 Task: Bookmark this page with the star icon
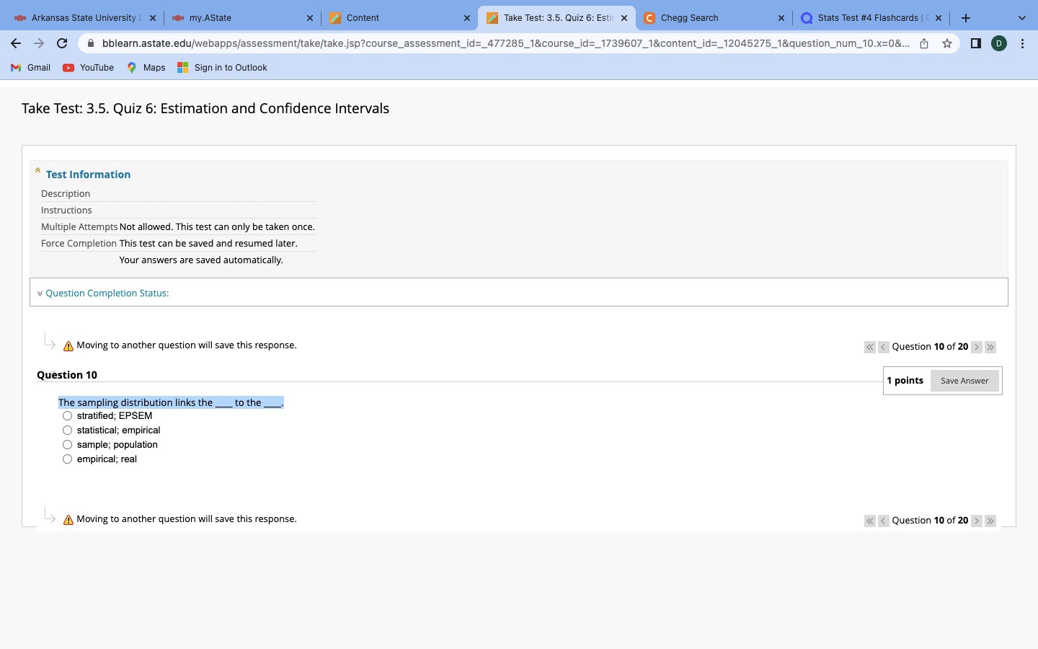(947, 43)
